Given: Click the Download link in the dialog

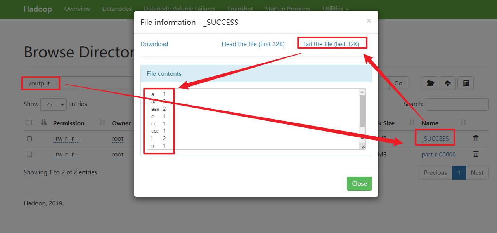Looking at the screenshot, I should click(154, 44).
